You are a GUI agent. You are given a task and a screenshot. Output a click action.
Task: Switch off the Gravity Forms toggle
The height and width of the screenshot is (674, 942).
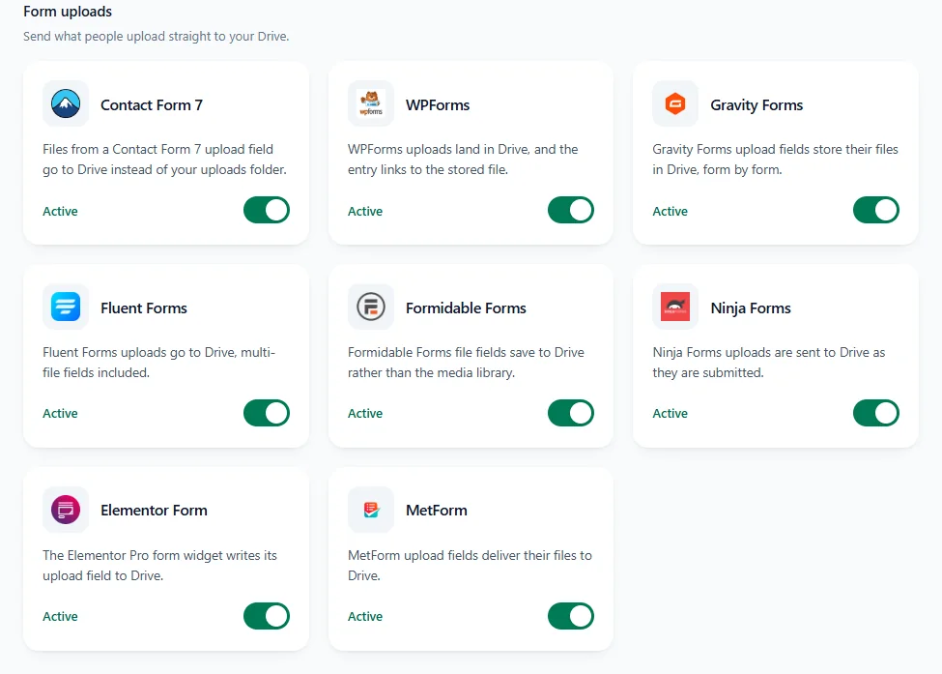point(876,211)
